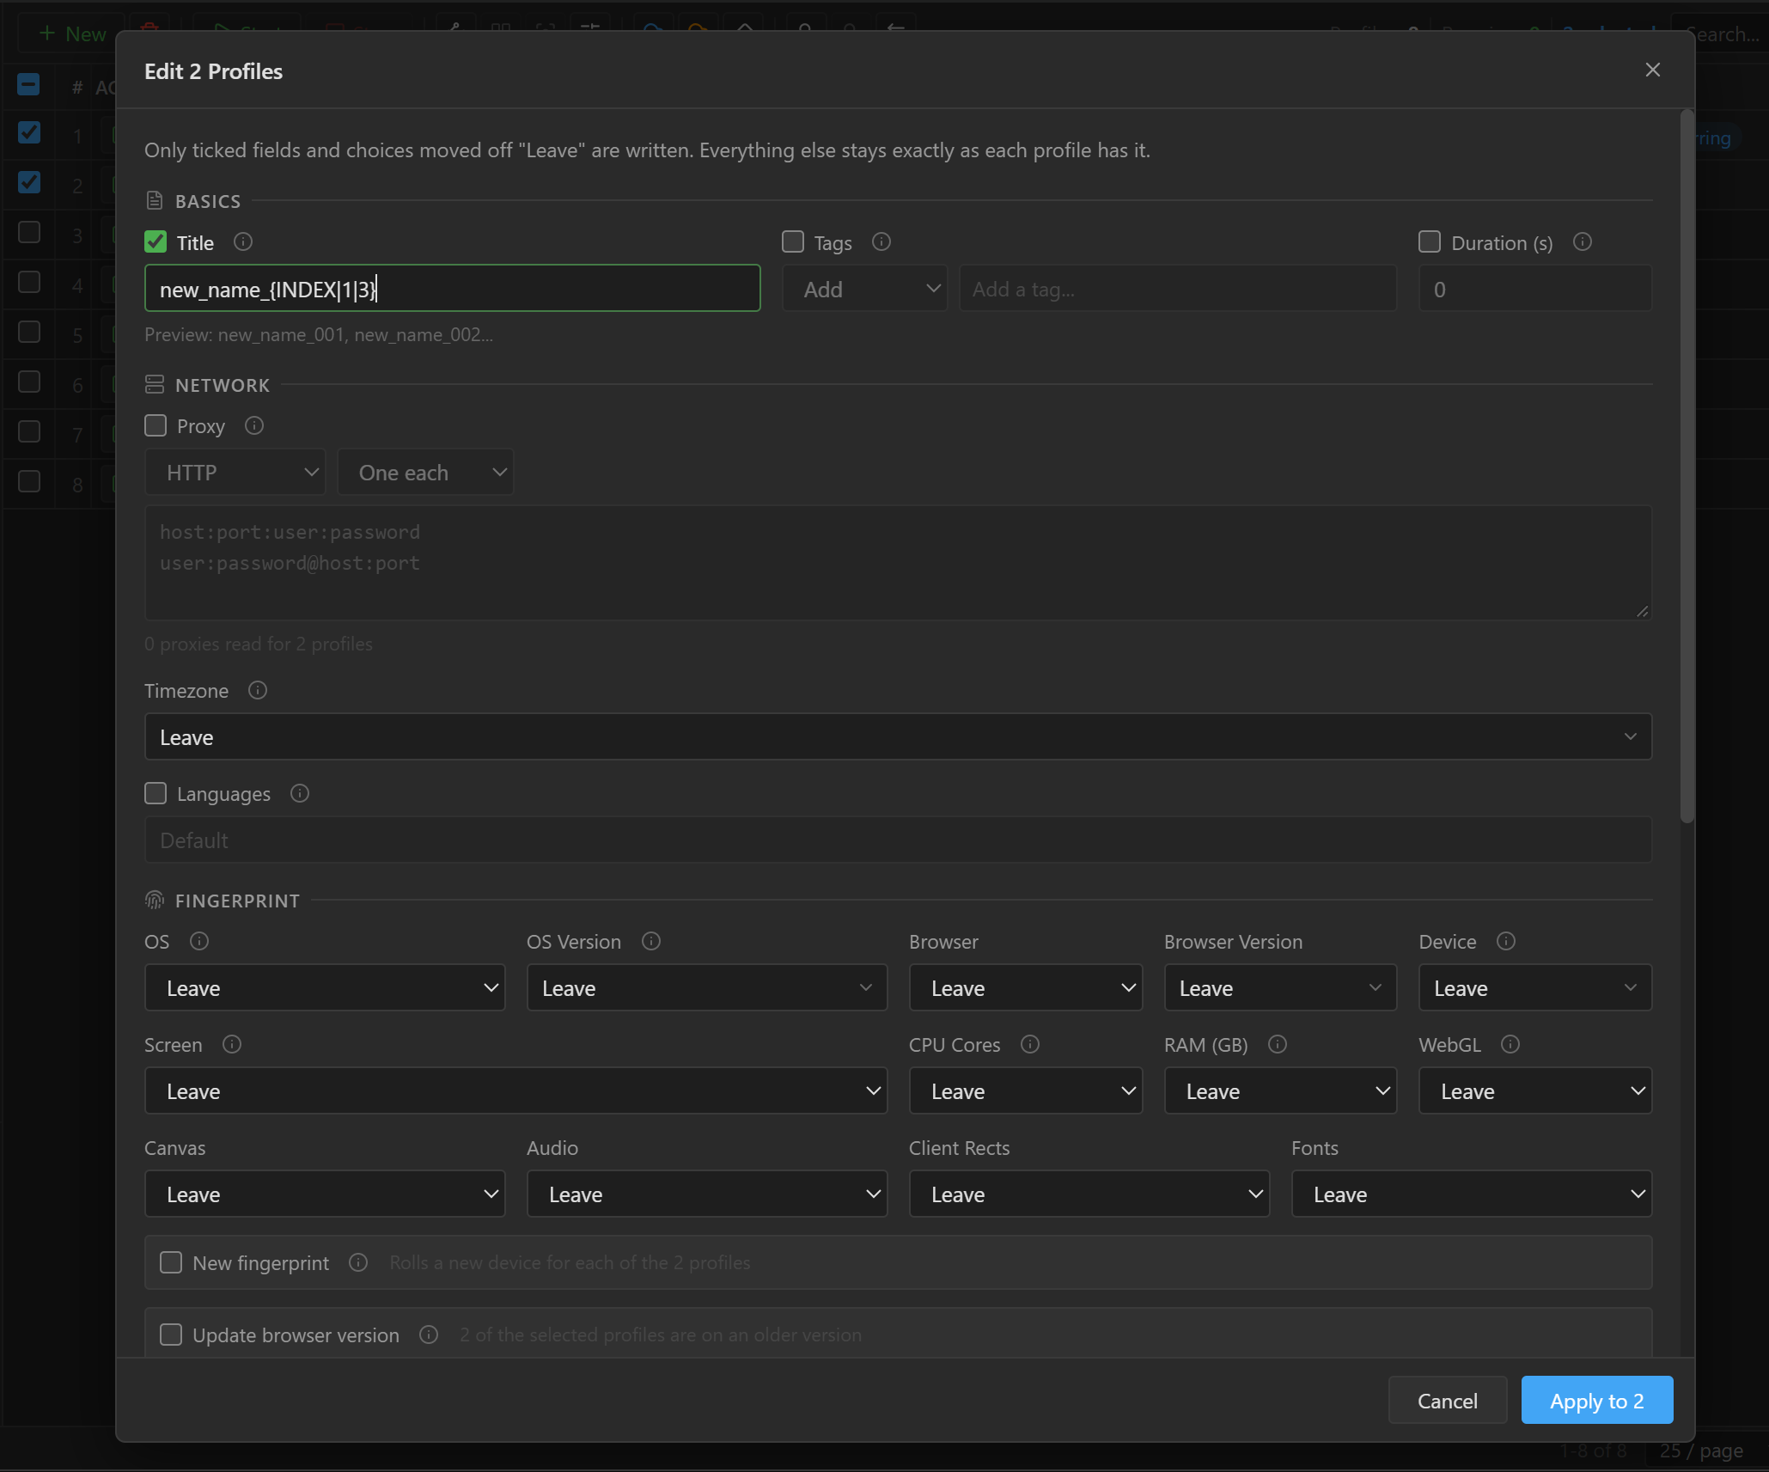Click the Title text input field

(453, 289)
